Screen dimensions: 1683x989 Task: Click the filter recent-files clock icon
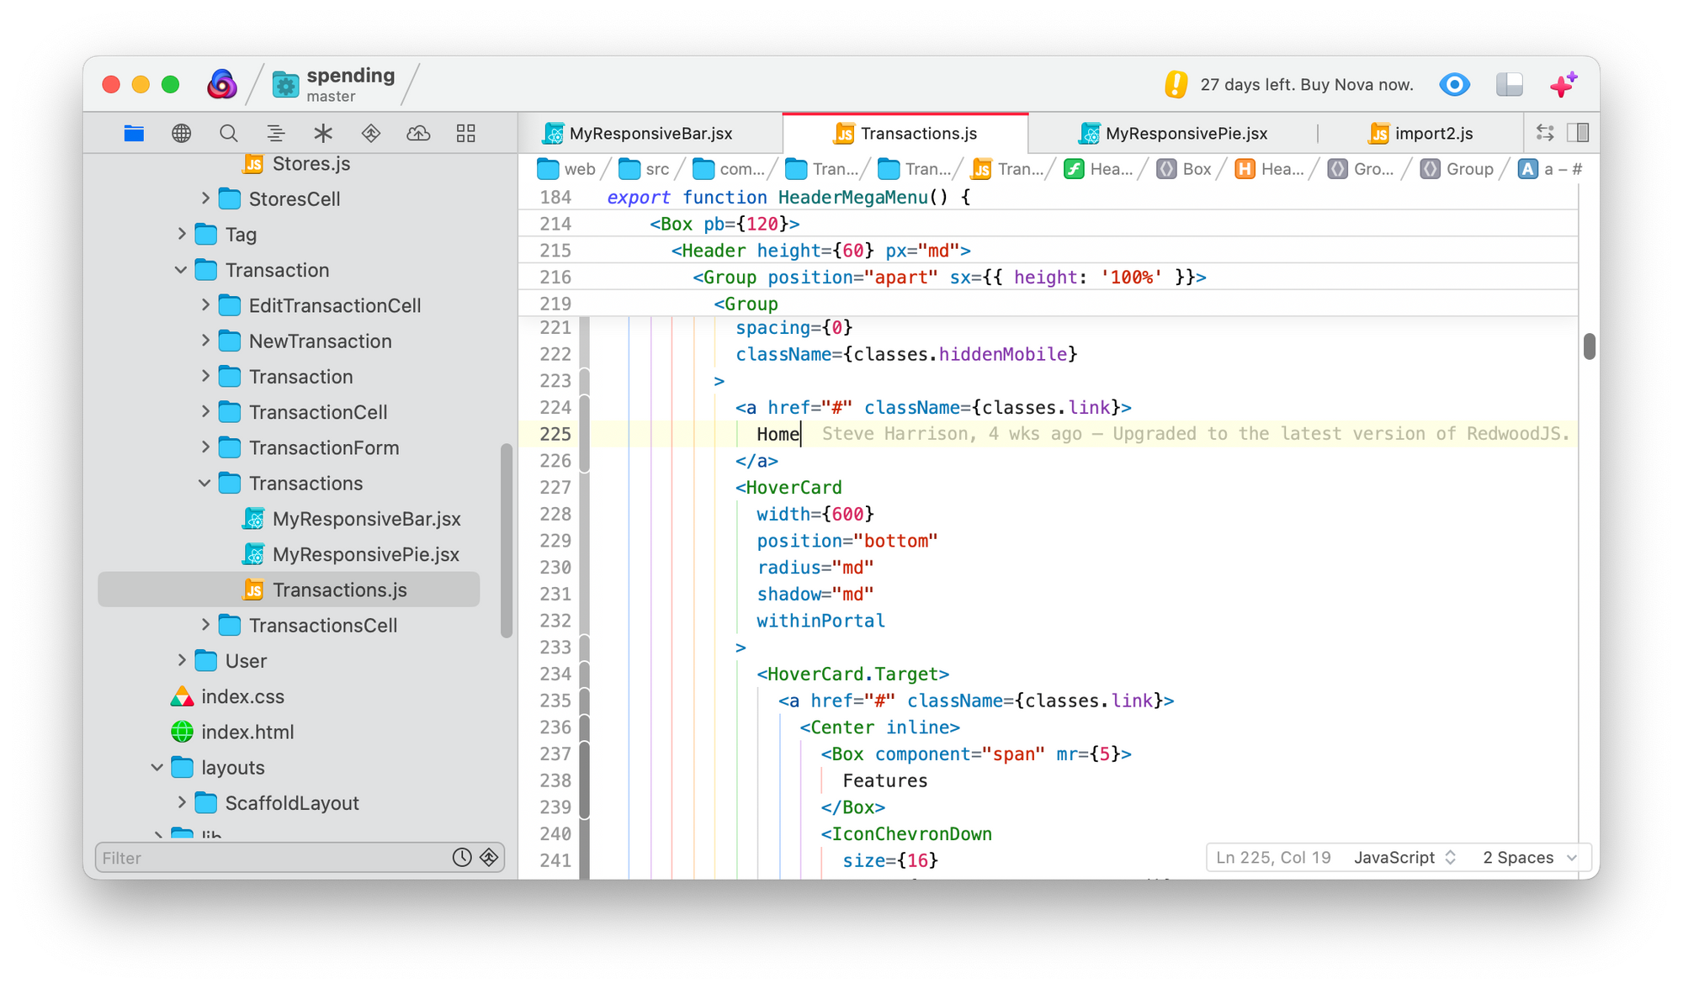[462, 857]
